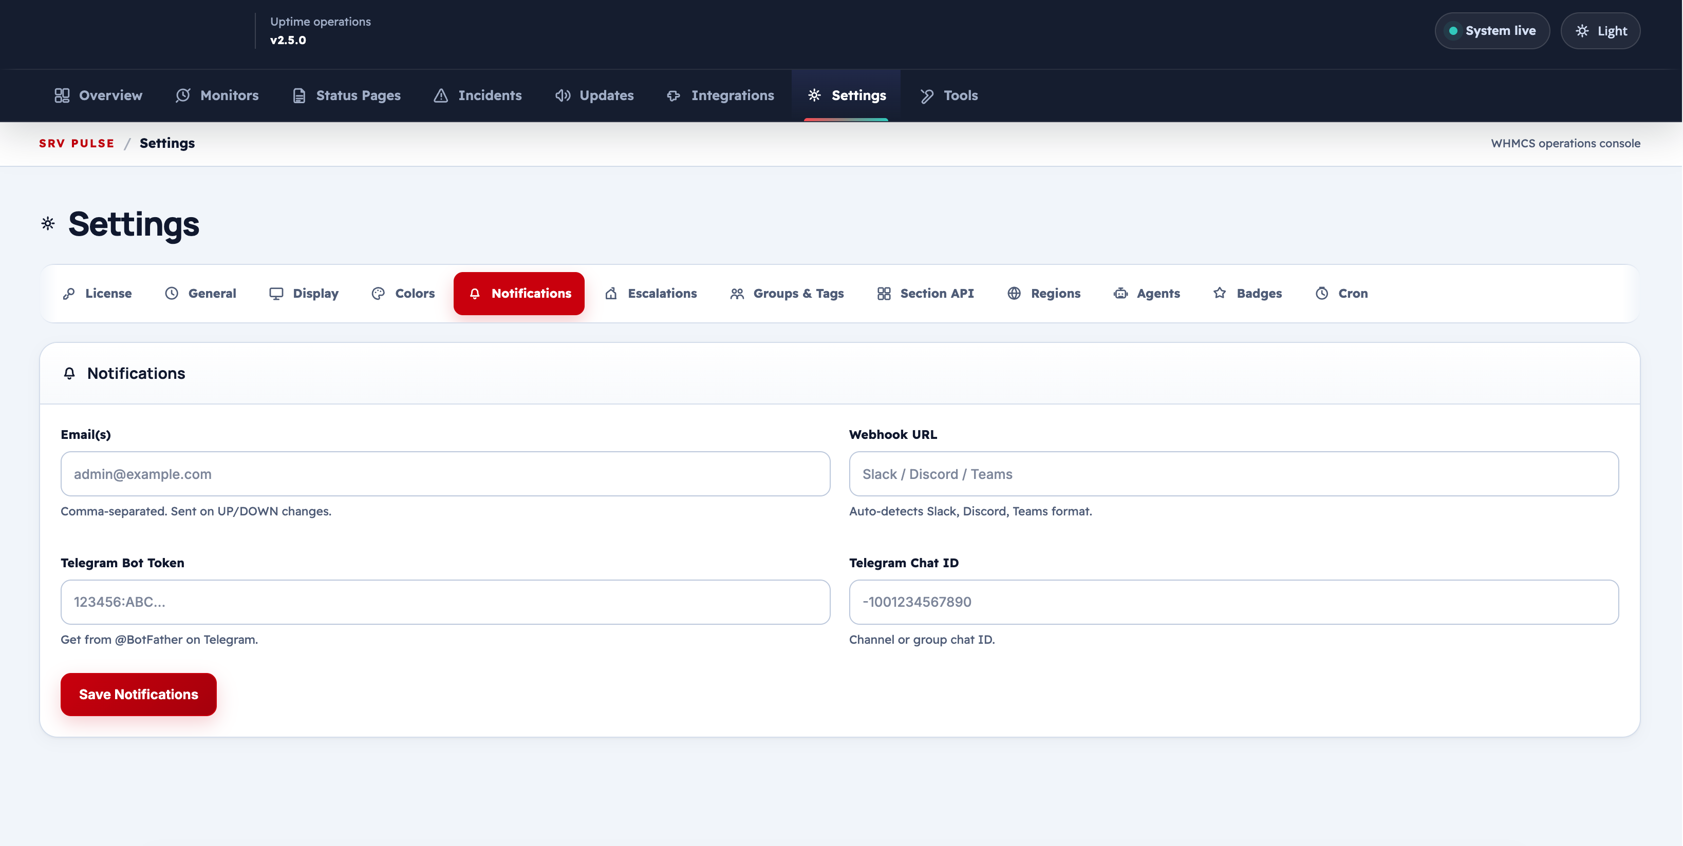Click the 'v2.5.0' version text
The height and width of the screenshot is (846, 1683).
click(x=288, y=40)
